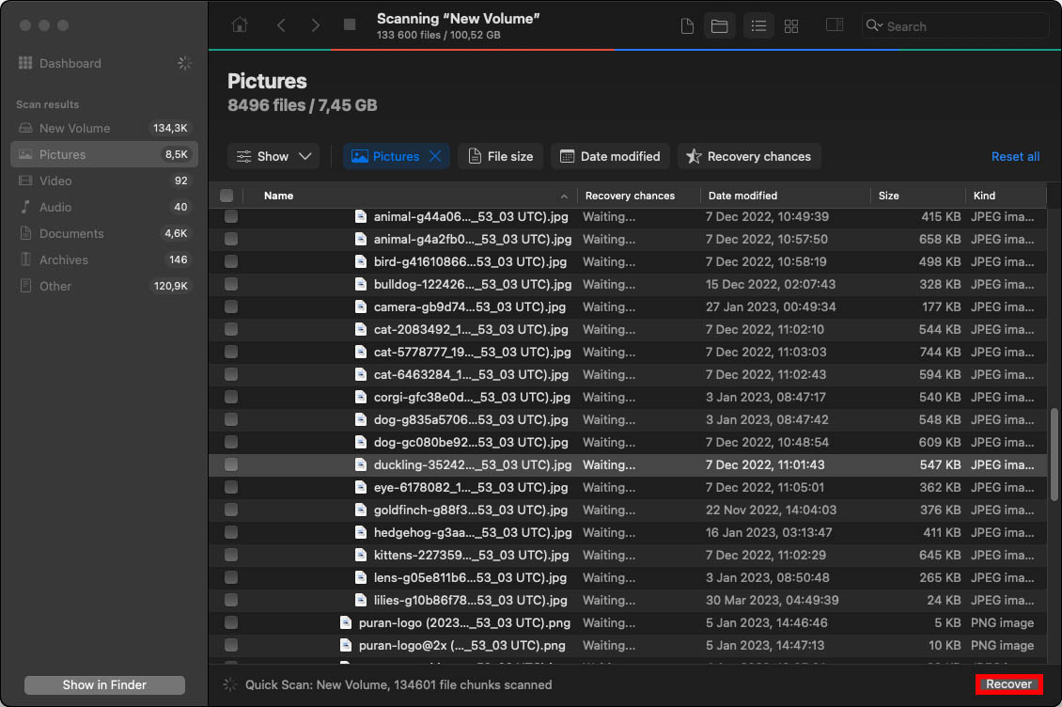Click the 744 KB size cell
Screen dimensions: 1062x707
point(940,352)
